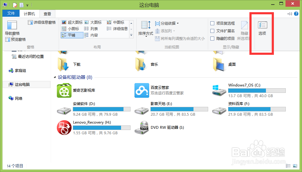The width and height of the screenshot is (302, 172).
Task: Switch to the 计算机 tab
Action: (x=29, y=14)
